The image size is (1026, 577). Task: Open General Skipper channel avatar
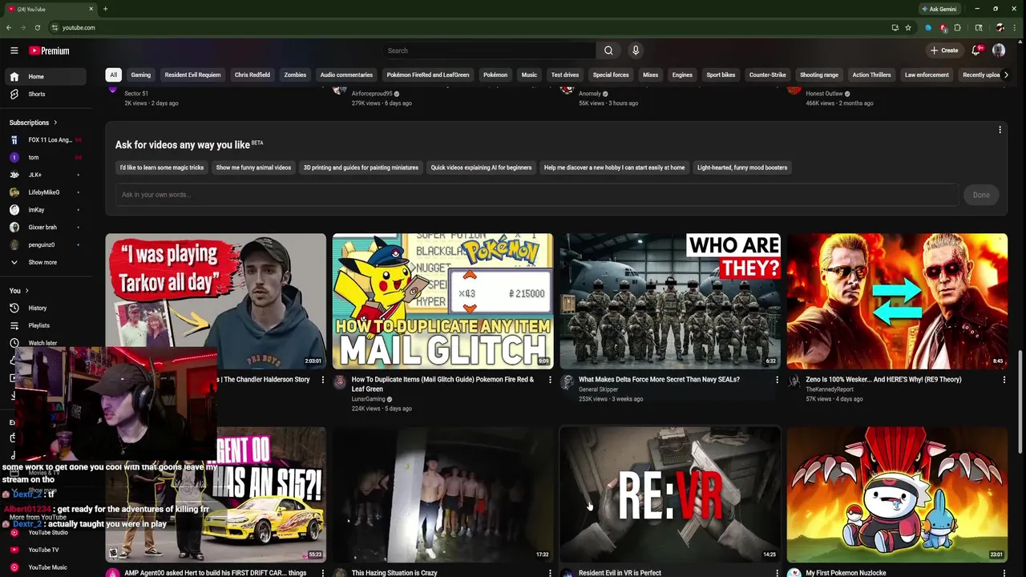point(567,382)
